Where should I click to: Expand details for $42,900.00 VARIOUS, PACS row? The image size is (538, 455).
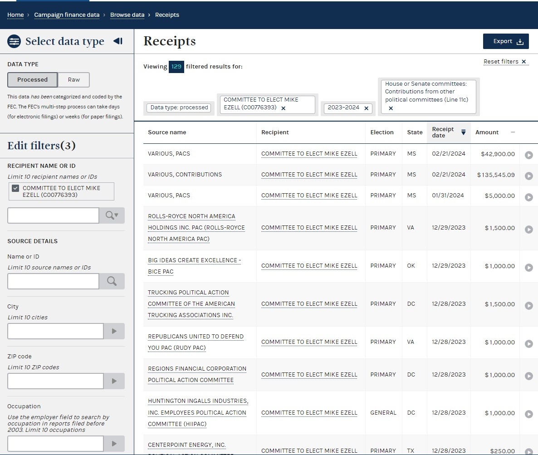click(x=529, y=155)
